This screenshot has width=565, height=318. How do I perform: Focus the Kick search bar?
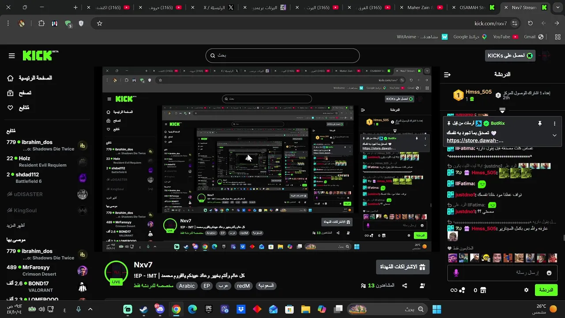[x=282, y=56]
